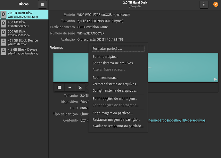Screen dimensions: 221x158
Task: Select Redimensionar... in the popup menu
Action: (118, 78)
